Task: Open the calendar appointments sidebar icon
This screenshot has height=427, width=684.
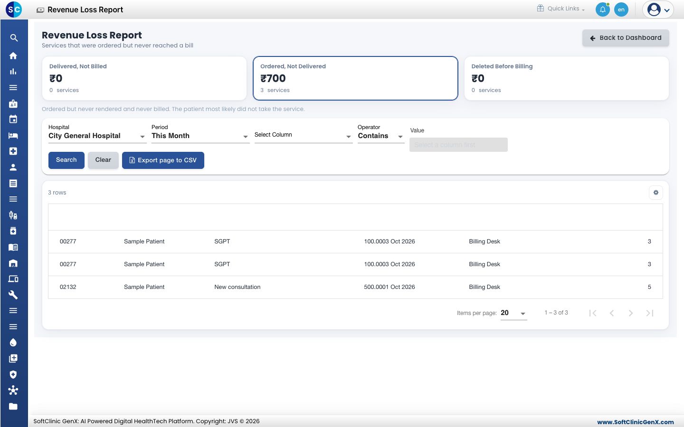Action: click(13, 120)
